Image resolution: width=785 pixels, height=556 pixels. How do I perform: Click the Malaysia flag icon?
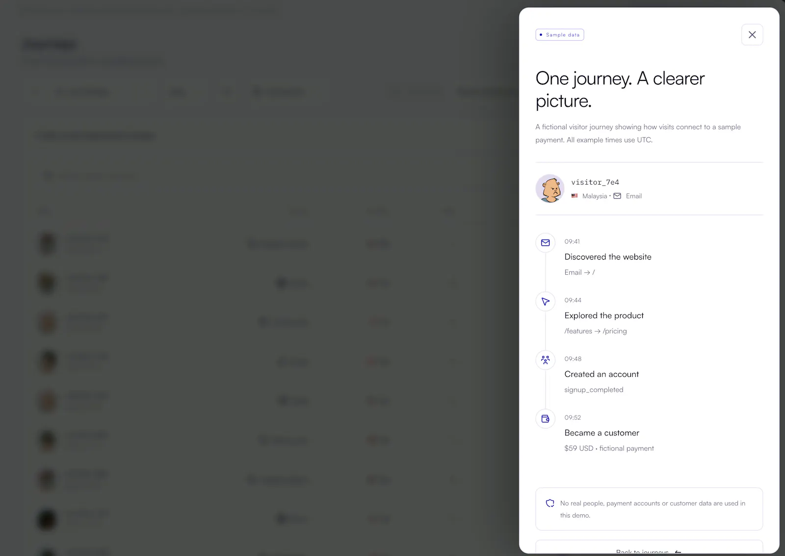(x=575, y=196)
